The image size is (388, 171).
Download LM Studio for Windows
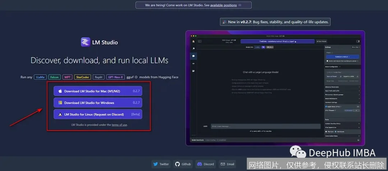coord(98,103)
